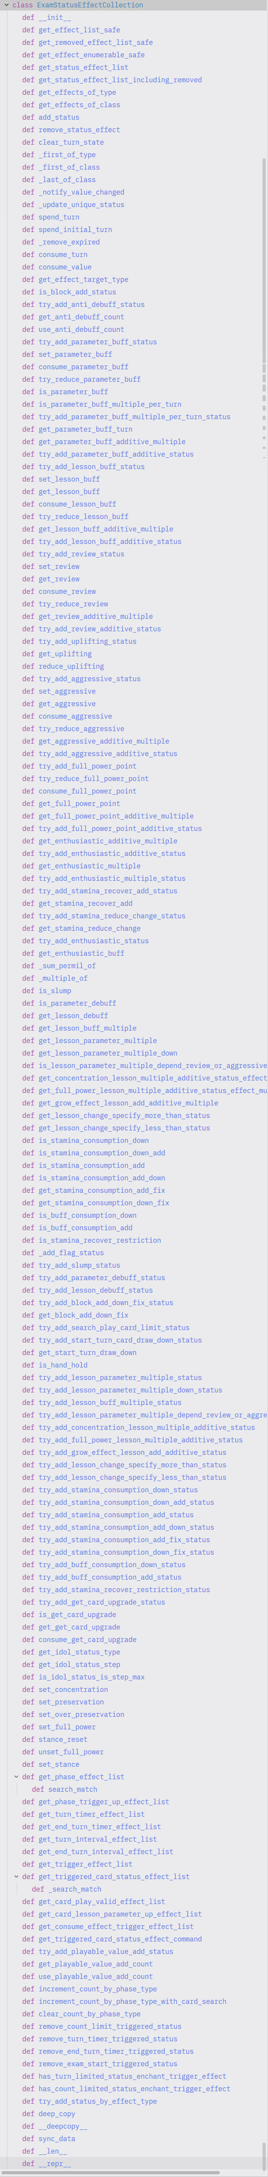The width and height of the screenshot is (268, 2177).
Task: Select the get_review method
Action: [x=58, y=579]
